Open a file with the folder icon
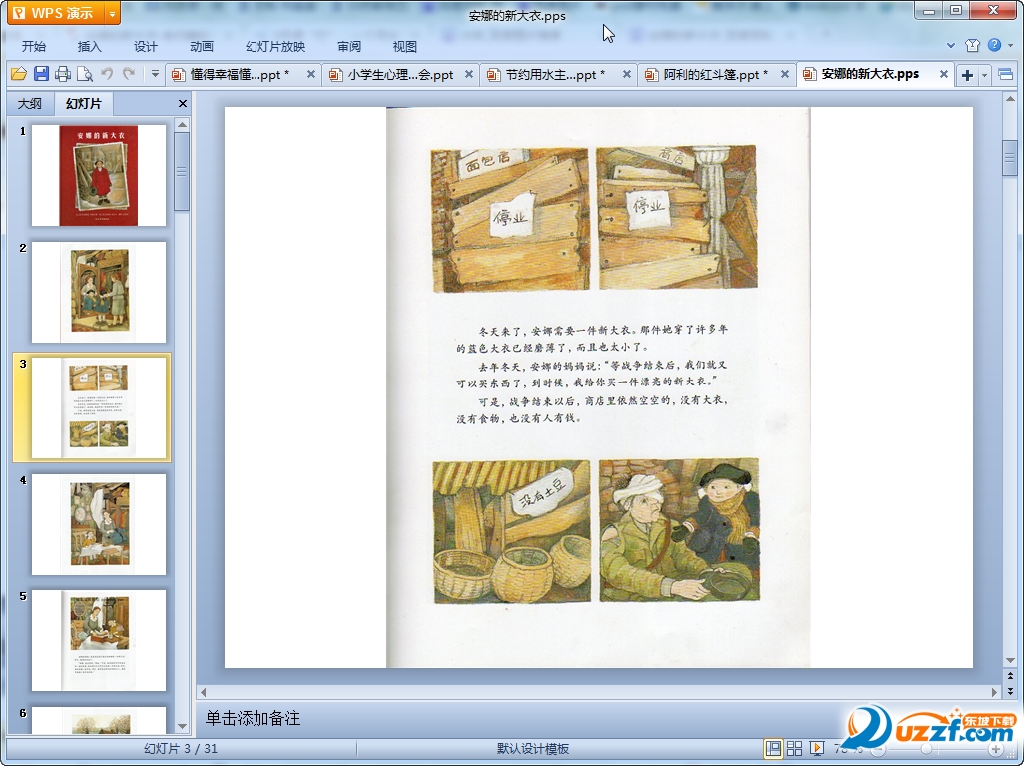This screenshot has width=1024, height=766. tap(18, 74)
